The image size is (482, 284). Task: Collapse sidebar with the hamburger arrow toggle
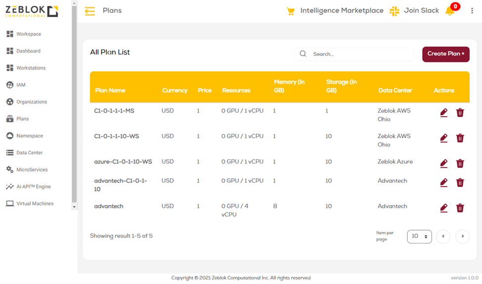[x=90, y=11]
